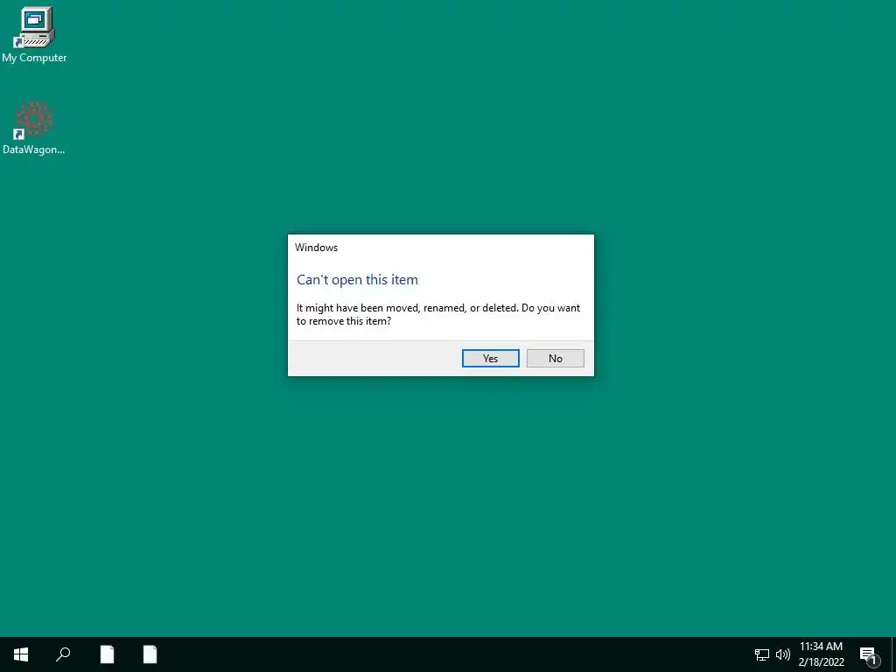The height and width of the screenshot is (672, 896).
Task: Open taskbar search magnifier
Action: 63,654
